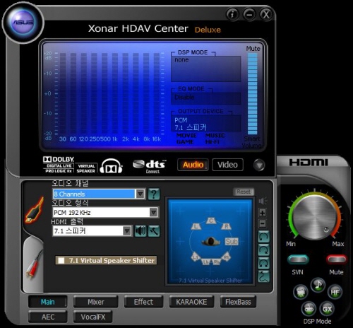Open the information button
Image resolution: width=353 pixels, height=328 pixels.
tap(232, 14)
